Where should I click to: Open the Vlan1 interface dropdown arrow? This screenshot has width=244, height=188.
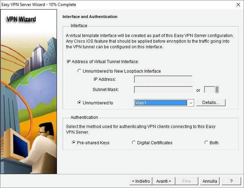coord(191,103)
